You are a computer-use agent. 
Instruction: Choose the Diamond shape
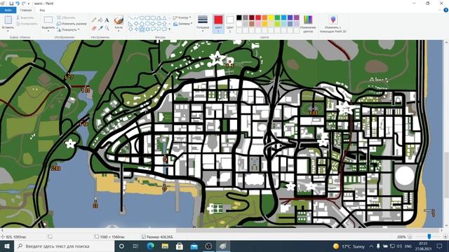coord(136,24)
